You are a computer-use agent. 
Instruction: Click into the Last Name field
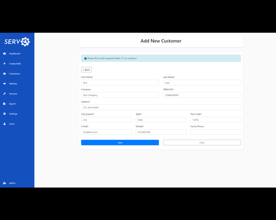click(202, 82)
